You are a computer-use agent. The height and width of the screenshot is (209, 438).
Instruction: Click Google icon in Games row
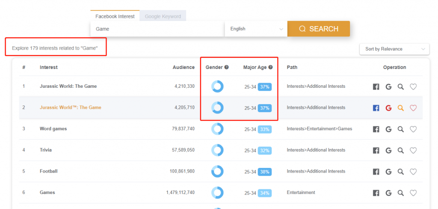388,193
